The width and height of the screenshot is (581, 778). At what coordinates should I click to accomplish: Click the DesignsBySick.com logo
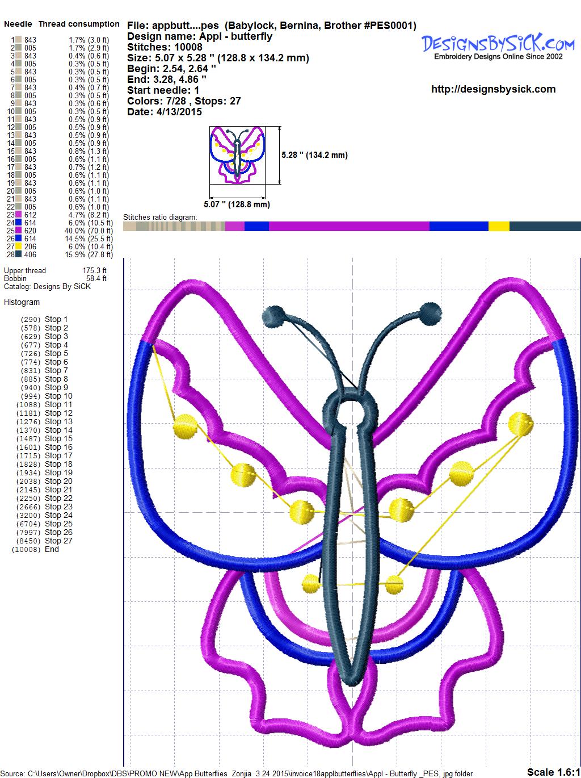(x=498, y=45)
